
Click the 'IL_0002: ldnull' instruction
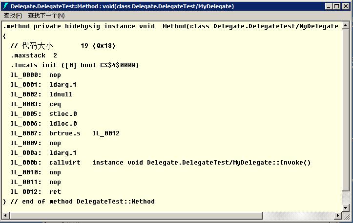pyautogui.click(x=42, y=94)
